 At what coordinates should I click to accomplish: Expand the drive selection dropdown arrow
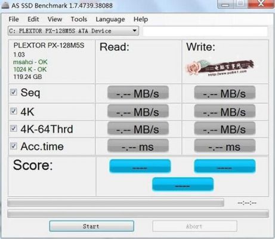[x=134, y=31]
